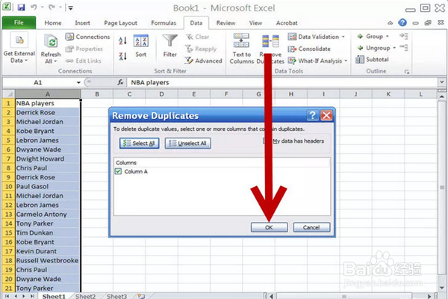The image size is (448, 299).
Task: Open the Page Layout tab
Action: point(120,23)
